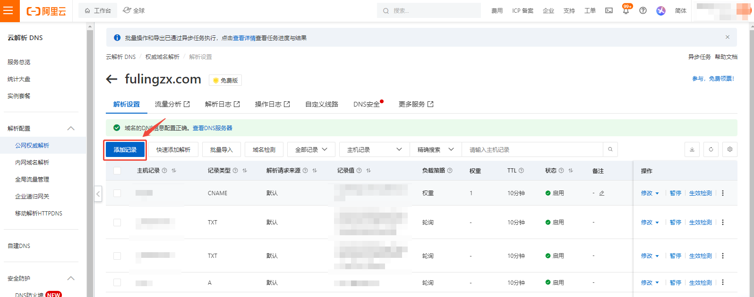Click the notification bell icon
Screen dimensions: 754x297
pos(626,11)
